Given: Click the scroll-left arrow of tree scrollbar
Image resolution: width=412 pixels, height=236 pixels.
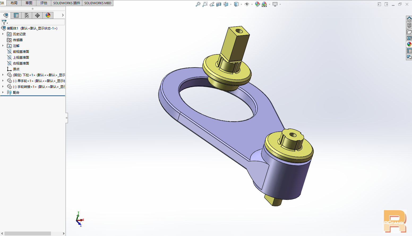Looking at the screenshot, I should tap(2, 233).
